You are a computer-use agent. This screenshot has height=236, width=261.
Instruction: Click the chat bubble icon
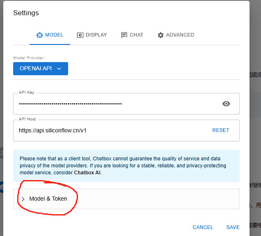(124, 35)
